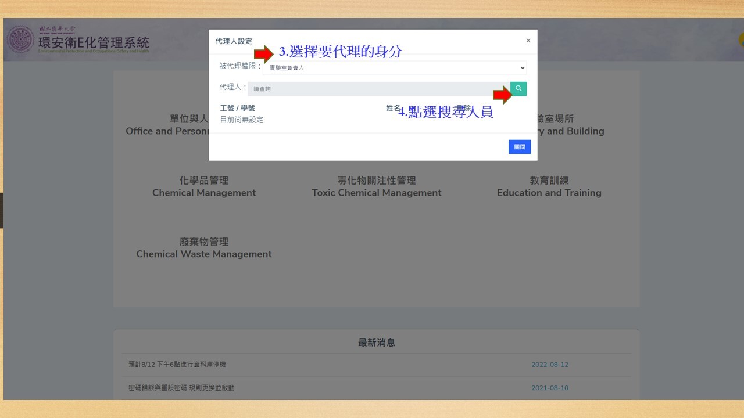Open news about 8/12 database shutdown

(x=177, y=365)
